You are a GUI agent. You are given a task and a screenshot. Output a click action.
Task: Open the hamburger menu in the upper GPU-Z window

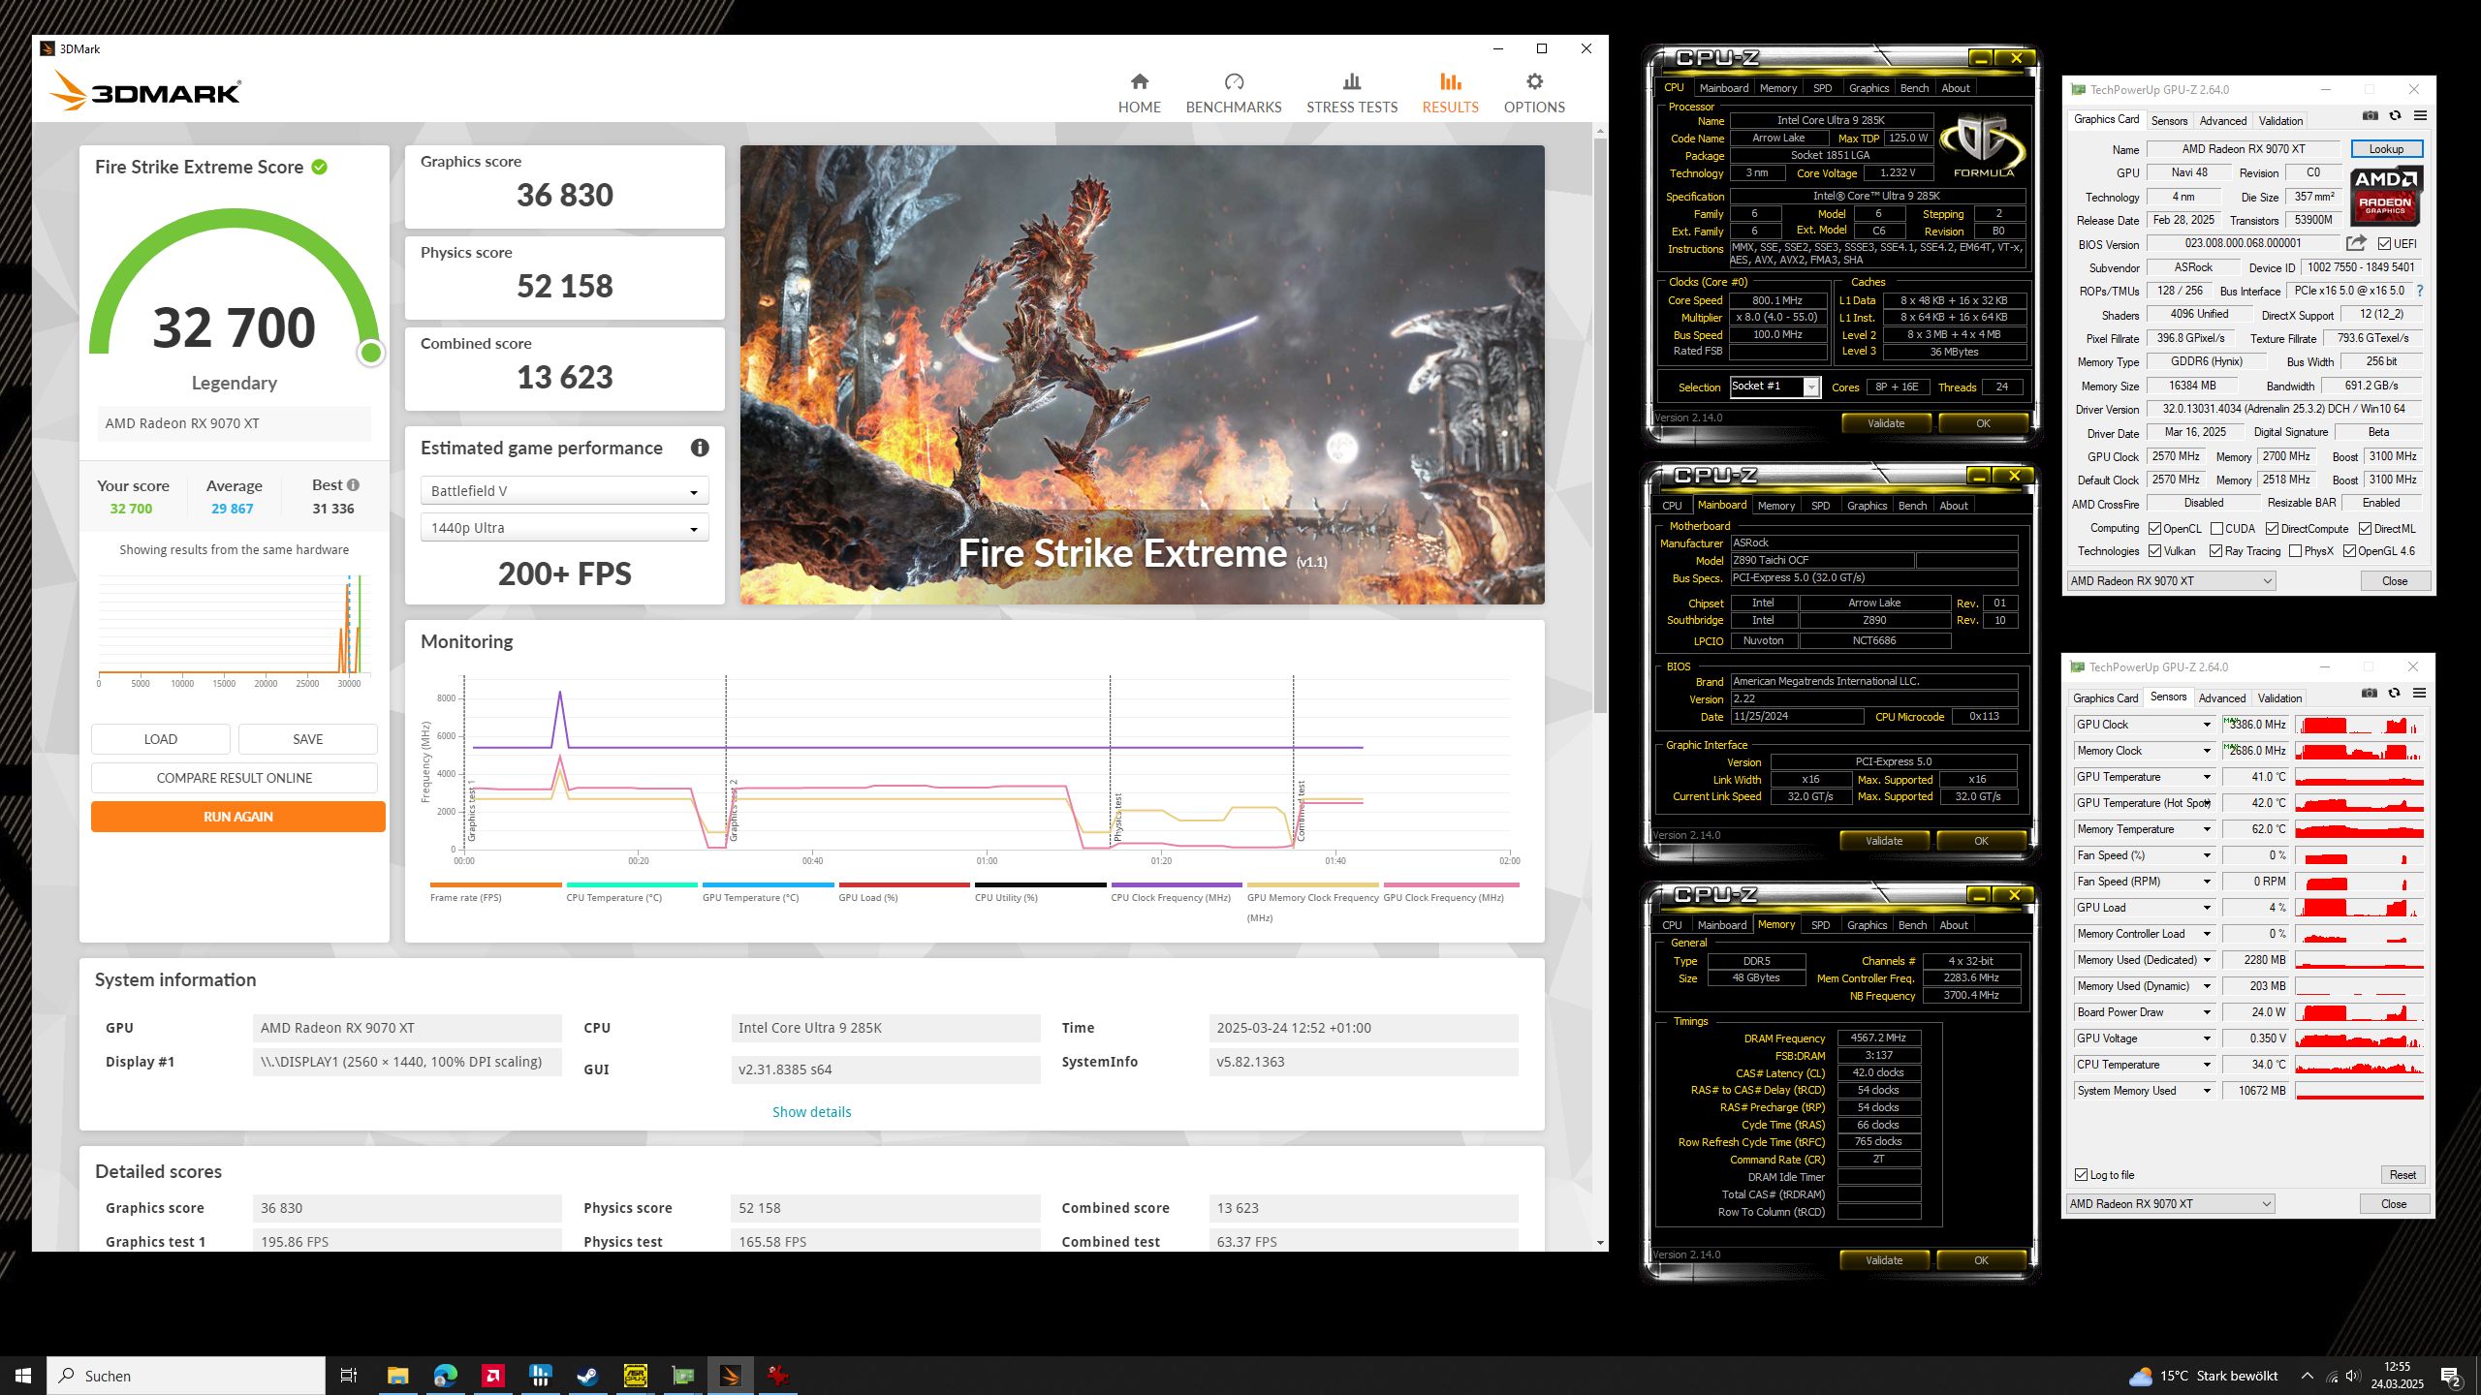tap(2420, 116)
